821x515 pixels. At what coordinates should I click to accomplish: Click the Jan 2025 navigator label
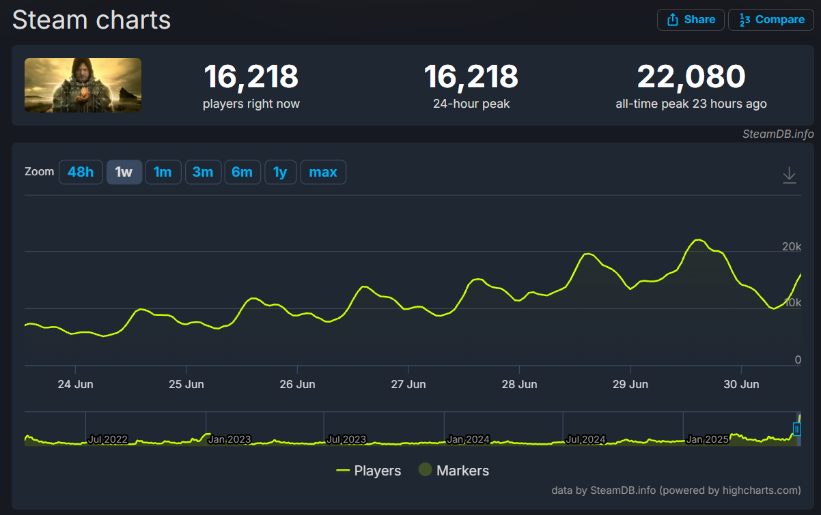(x=707, y=439)
